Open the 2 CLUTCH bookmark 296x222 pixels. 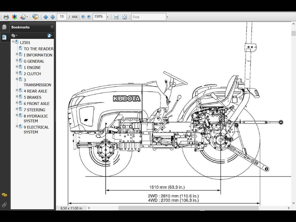(x=32, y=73)
